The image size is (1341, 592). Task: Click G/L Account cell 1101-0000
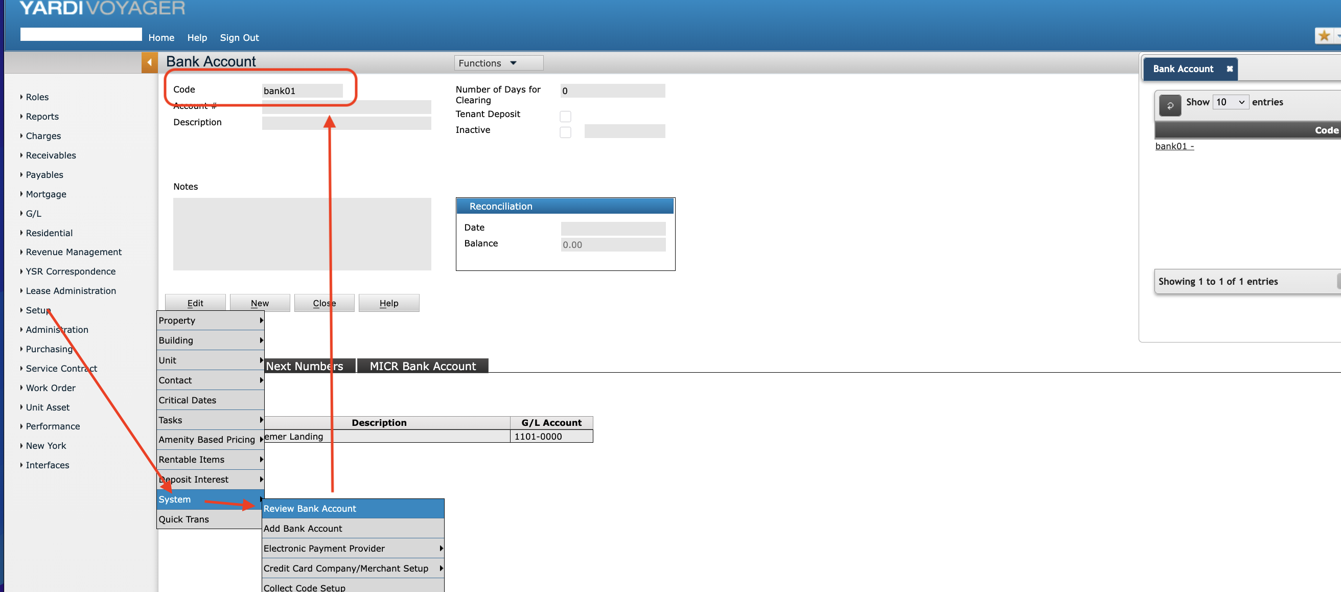551,436
